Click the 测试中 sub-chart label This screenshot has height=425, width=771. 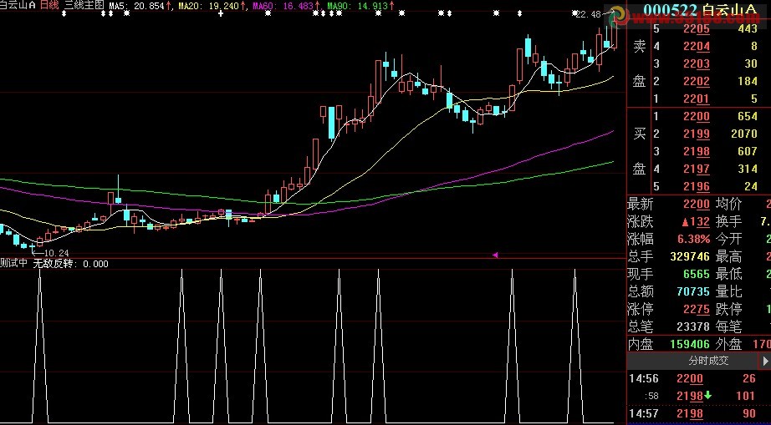click(13, 264)
